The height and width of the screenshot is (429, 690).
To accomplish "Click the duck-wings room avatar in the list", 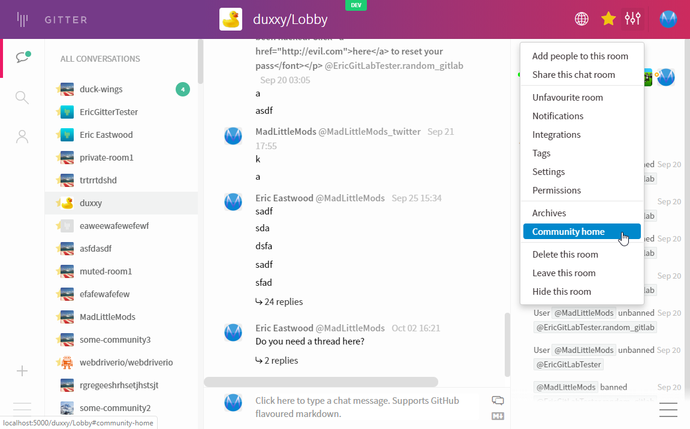I will 67,89.
